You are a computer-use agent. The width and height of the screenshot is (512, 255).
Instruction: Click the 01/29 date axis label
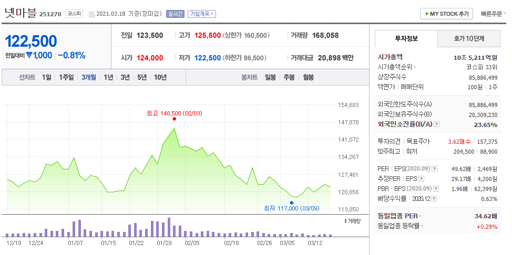164,242
